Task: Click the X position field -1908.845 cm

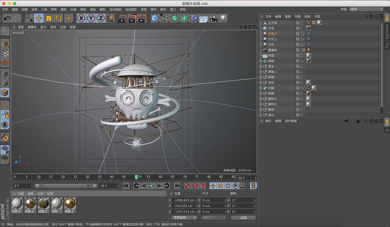Action: point(185,200)
